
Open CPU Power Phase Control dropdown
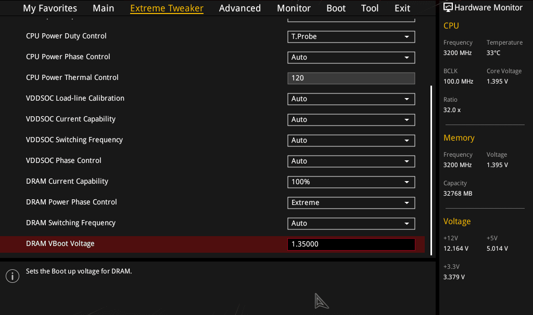coord(351,58)
